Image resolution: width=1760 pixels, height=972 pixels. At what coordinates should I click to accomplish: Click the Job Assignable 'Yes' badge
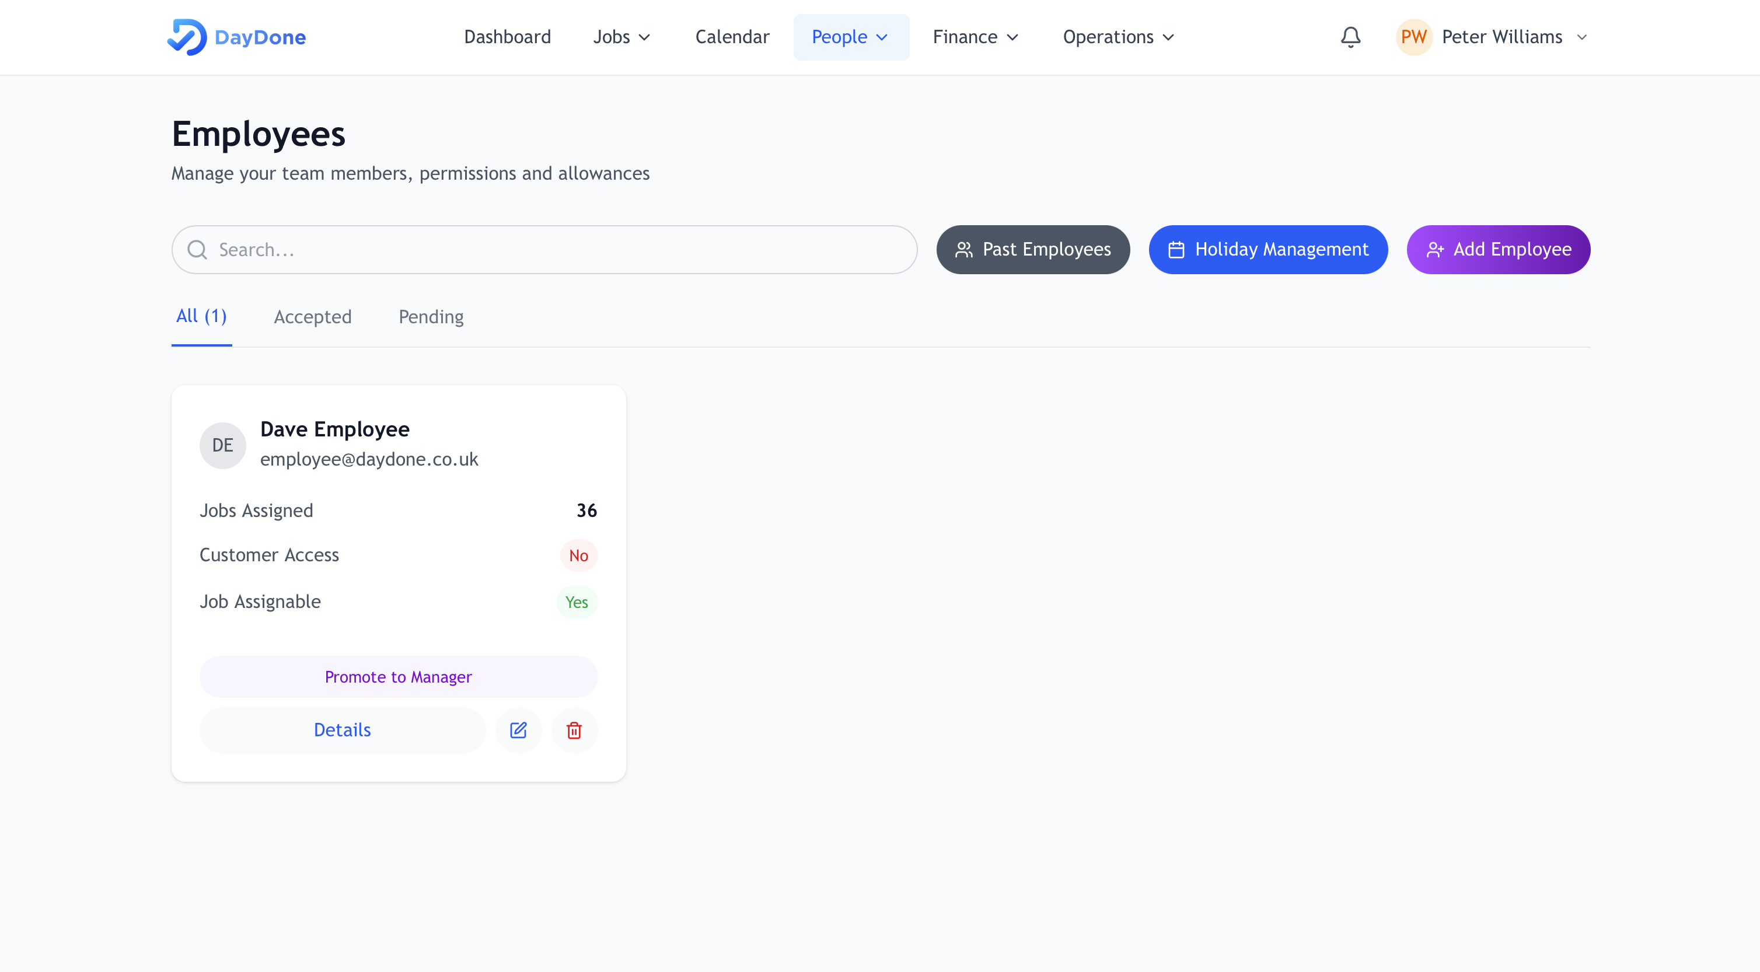click(577, 602)
